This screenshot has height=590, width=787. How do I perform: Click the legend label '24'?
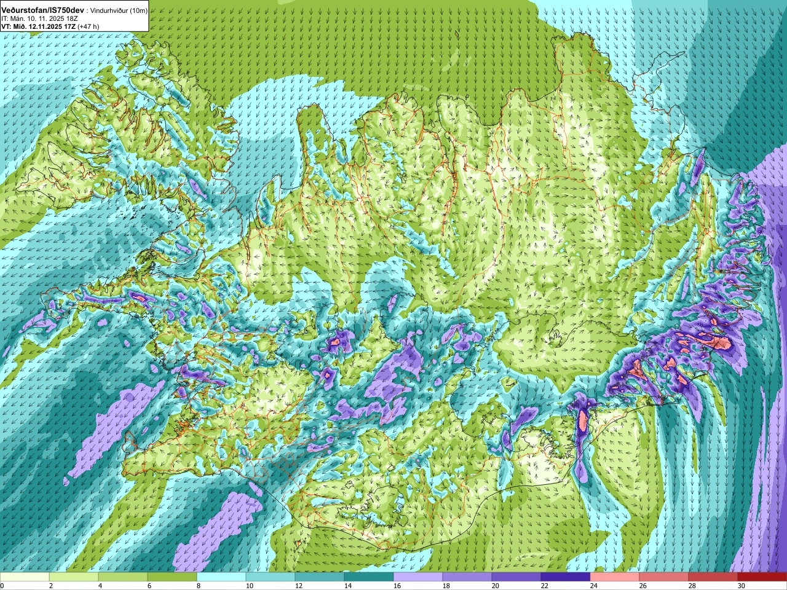[x=593, y=586]
